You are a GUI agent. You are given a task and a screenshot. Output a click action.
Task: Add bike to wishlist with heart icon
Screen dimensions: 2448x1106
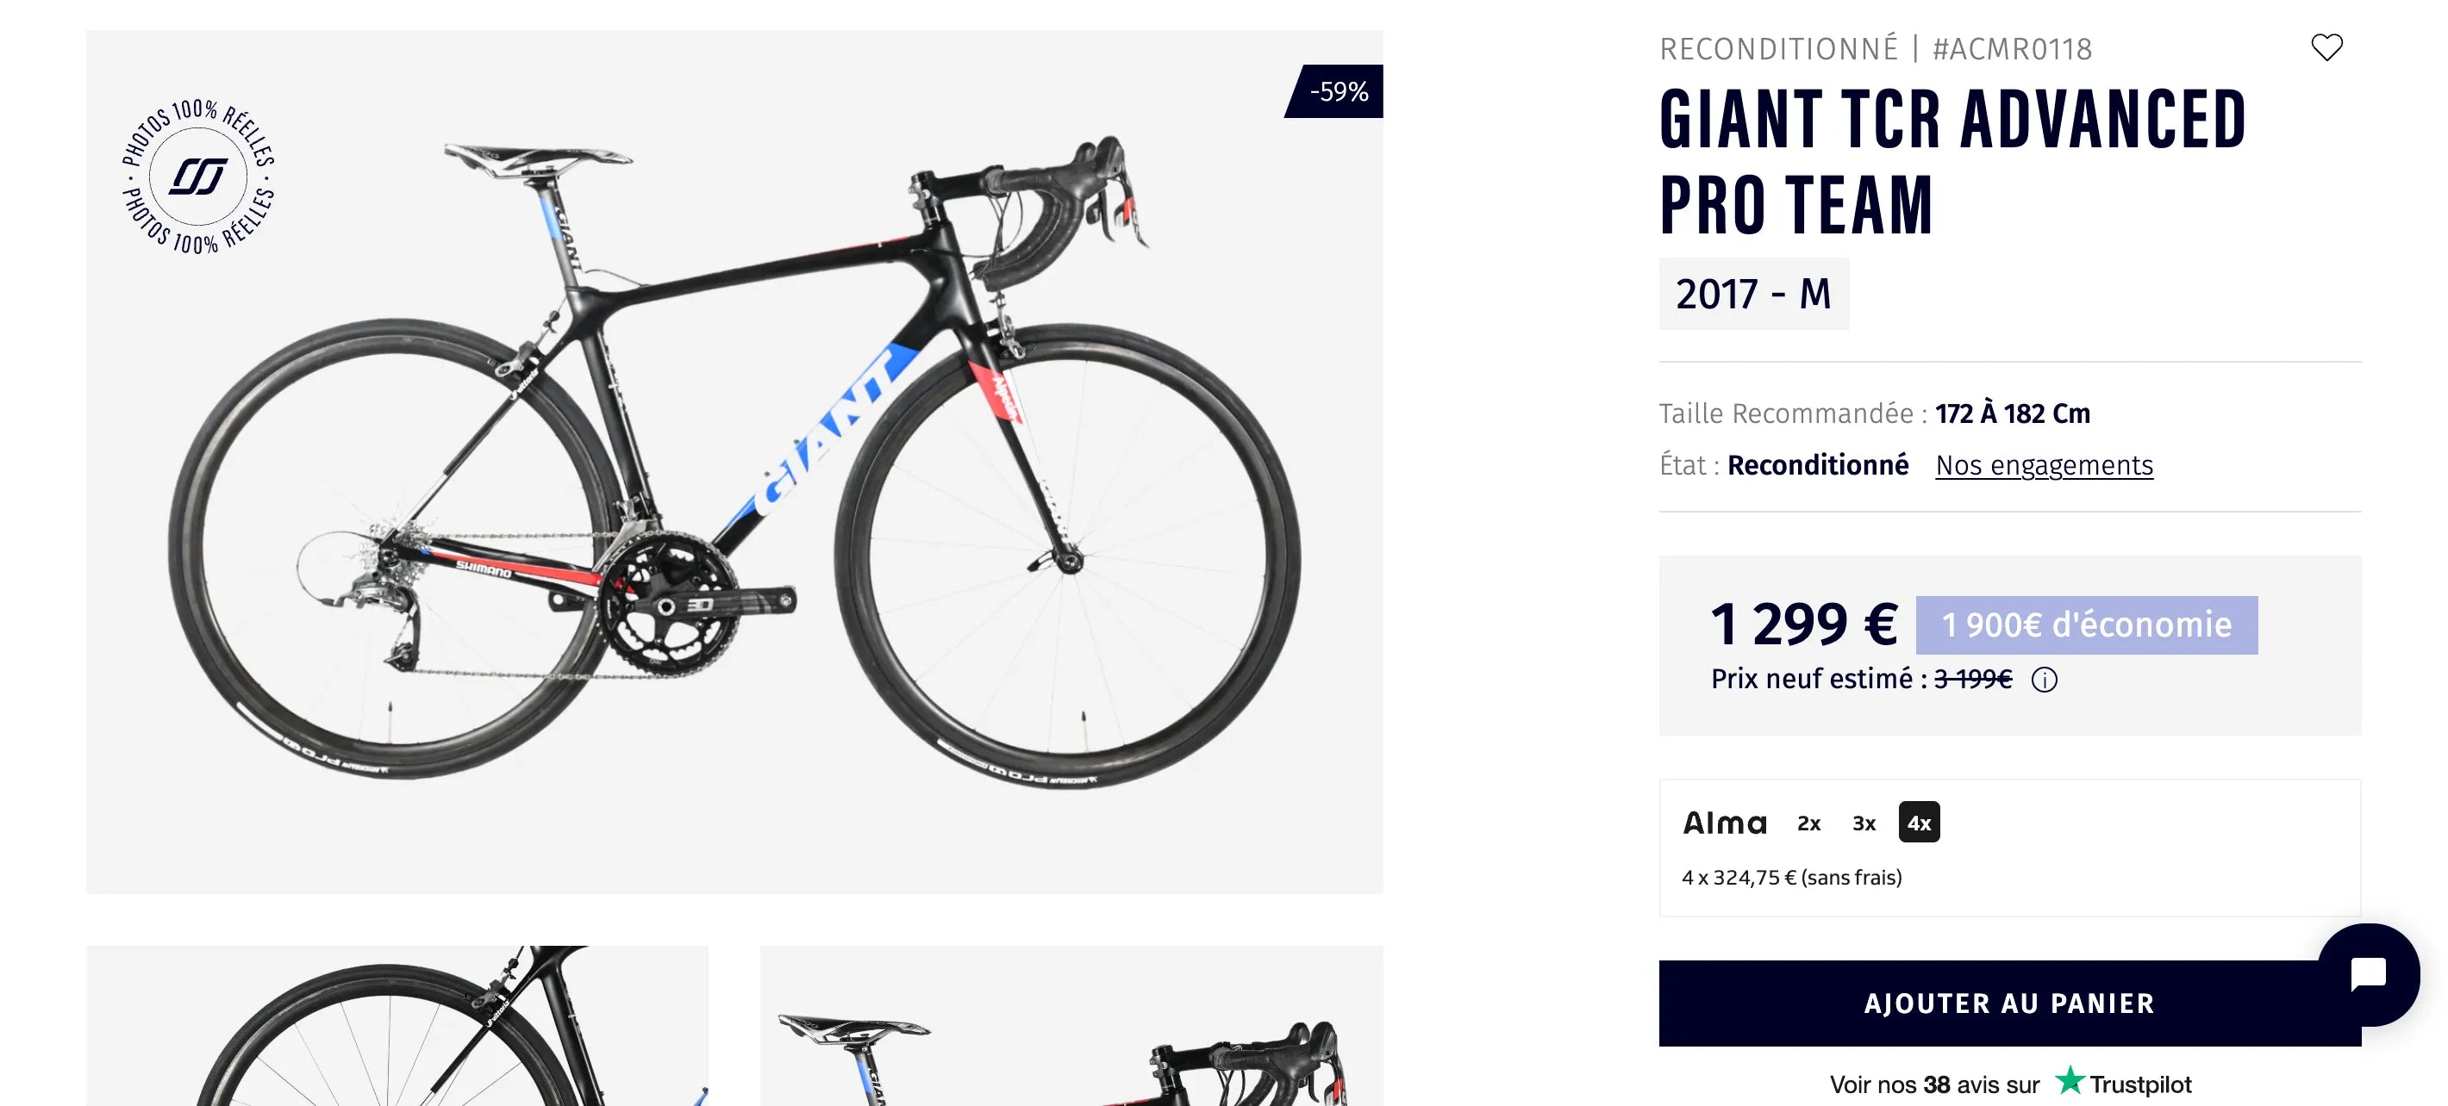point(2326,47)
